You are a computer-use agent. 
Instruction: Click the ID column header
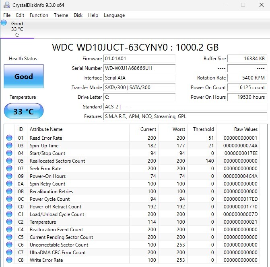[x=21, y=129]
